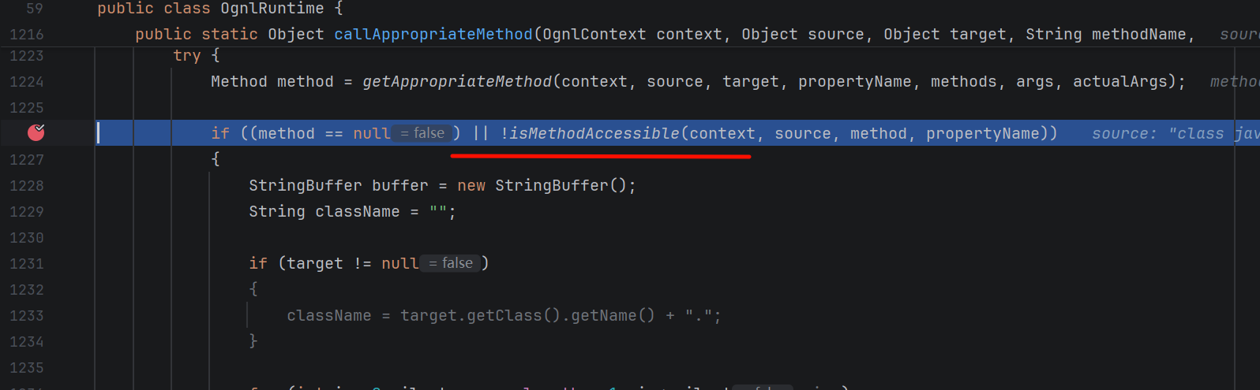Click line number 59 in the sticky header

35,9
